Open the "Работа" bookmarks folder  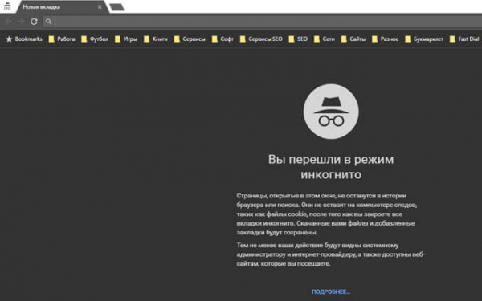pyautogui.click(x=62, y=39)
